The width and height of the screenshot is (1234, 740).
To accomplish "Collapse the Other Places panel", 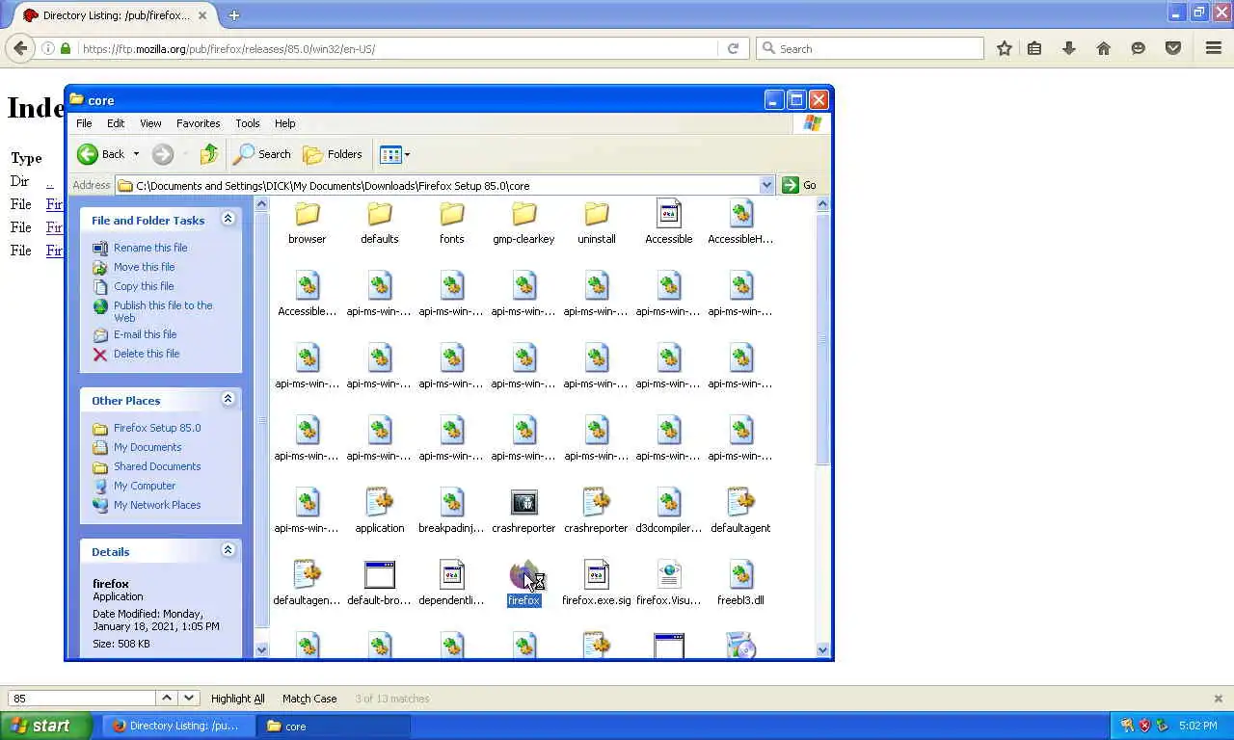I will pos(228,400).
